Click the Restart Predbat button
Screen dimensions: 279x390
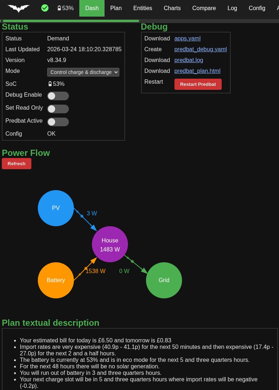pos(198,84)
